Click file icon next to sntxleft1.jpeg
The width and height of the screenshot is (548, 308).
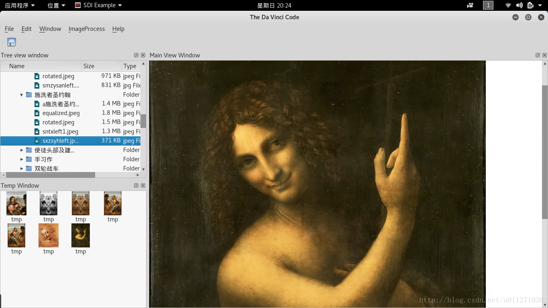click(x=37, y=132)
